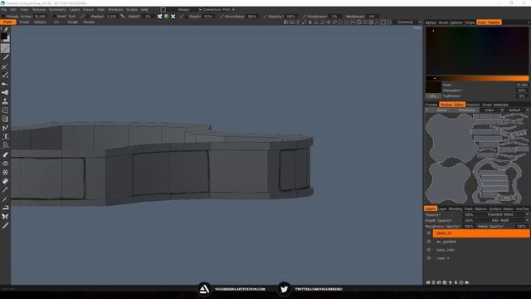531x299 pixels.
Task: Select the text tool with T icon
Action: coord(5,136)
